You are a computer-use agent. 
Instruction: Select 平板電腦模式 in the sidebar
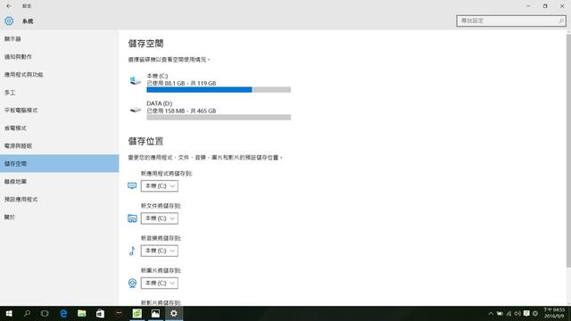(60, 111)
